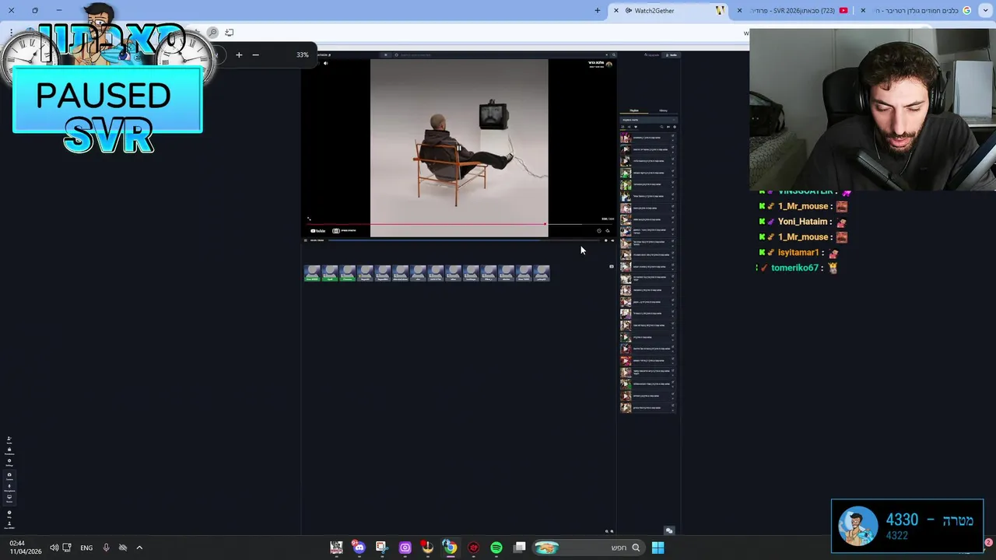This screenshot has width=996, height=560.
Task: Click the zoom in plus button
Action: pos(239,54)
